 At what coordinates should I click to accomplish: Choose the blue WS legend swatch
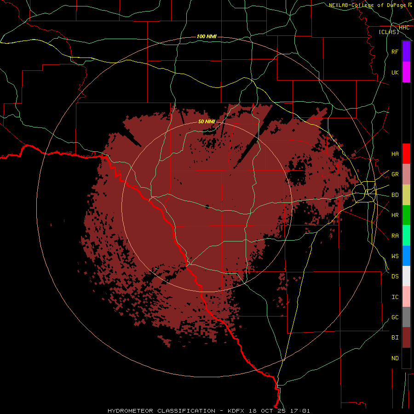[x=406, y=256]
